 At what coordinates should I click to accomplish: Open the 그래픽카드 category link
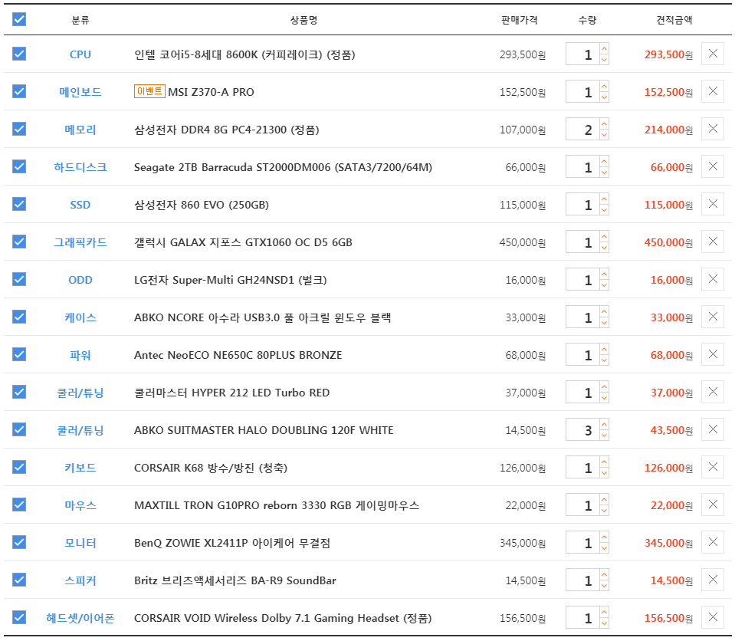pos(80,242)
